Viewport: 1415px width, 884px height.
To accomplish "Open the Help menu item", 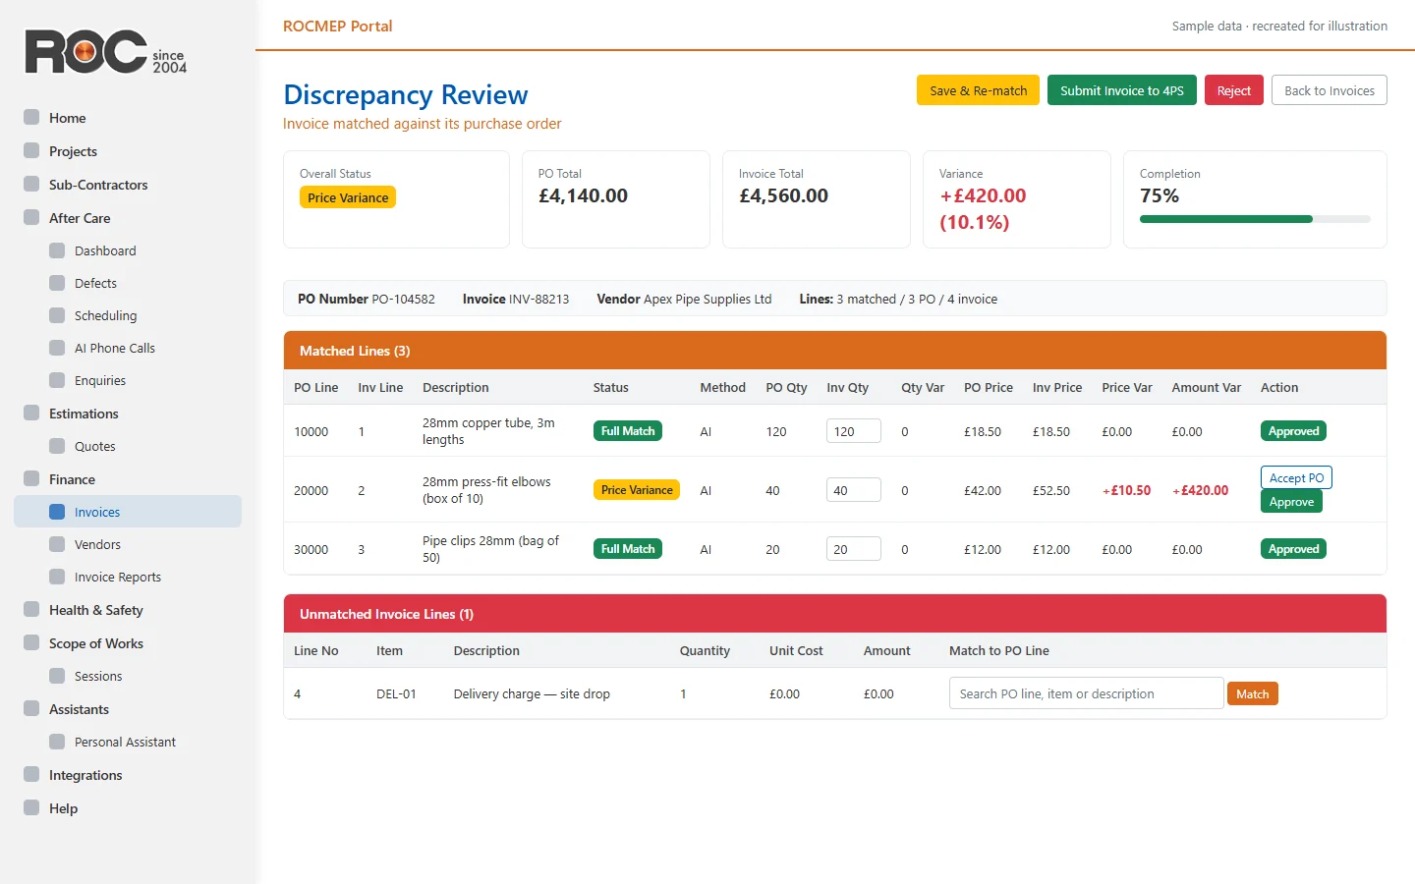I will [x=128, y=808].
